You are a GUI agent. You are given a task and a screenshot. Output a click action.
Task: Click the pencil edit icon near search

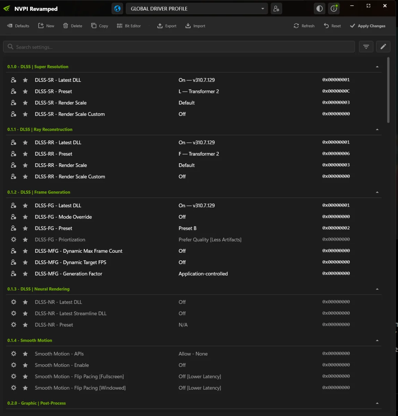point(383,47)
